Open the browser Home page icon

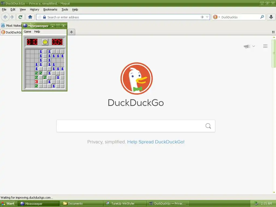[x=30, y=17]
